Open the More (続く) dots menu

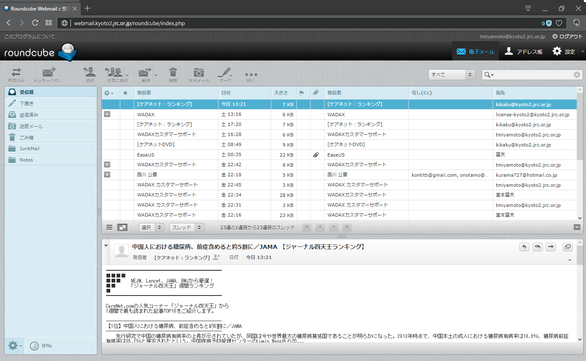[251, 75]
